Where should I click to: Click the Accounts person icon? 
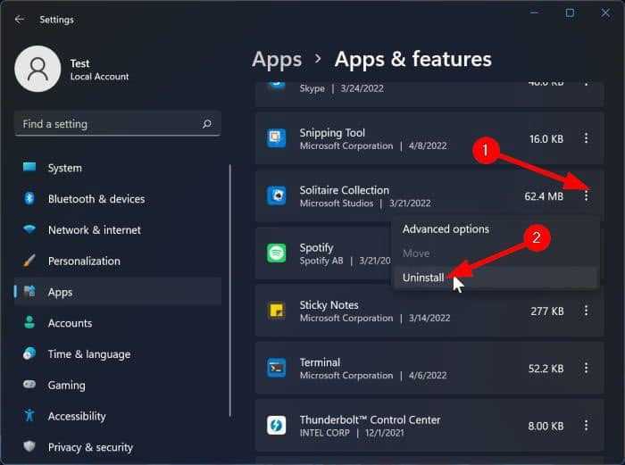click(29, 322)
